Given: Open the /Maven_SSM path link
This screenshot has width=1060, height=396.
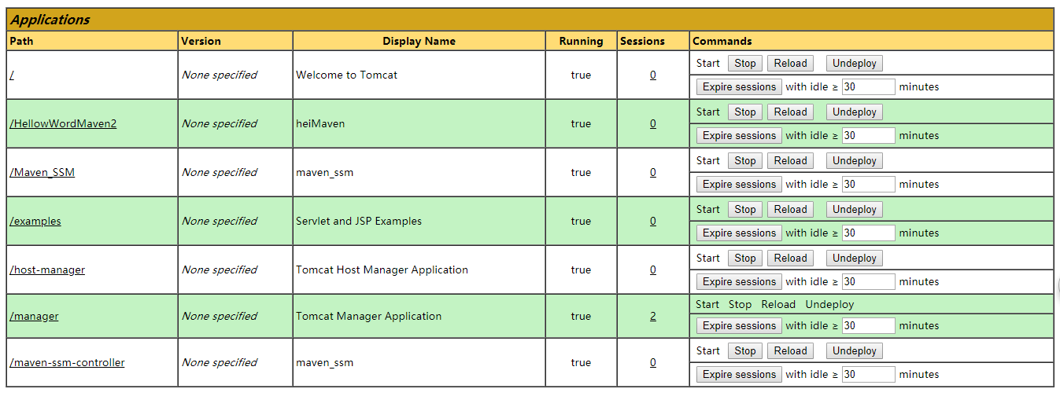Looking at the screenshot, I should point(42,172).
